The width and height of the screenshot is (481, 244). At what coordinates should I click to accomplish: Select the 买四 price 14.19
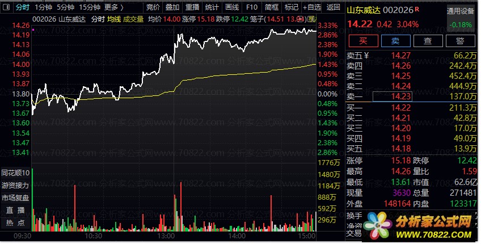coord(400,138)
